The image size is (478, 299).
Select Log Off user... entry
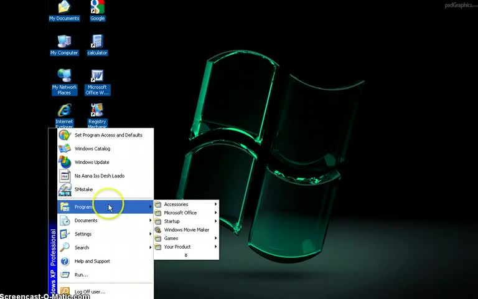coord(105,292)
